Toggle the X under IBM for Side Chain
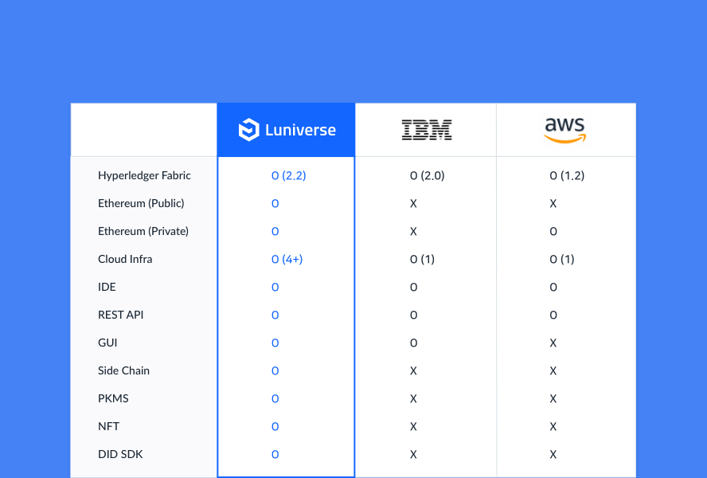 (413, 370)
